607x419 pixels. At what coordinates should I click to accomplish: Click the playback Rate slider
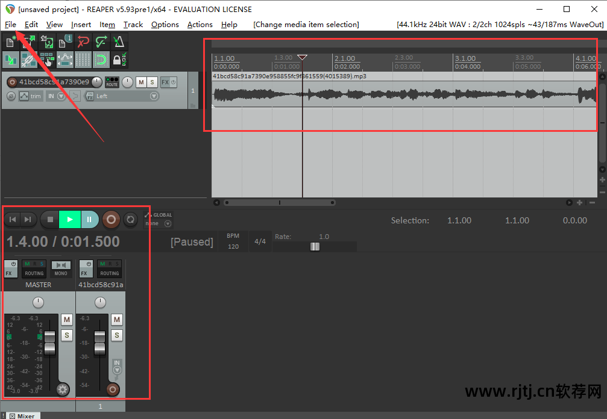(x=314, y=247)
